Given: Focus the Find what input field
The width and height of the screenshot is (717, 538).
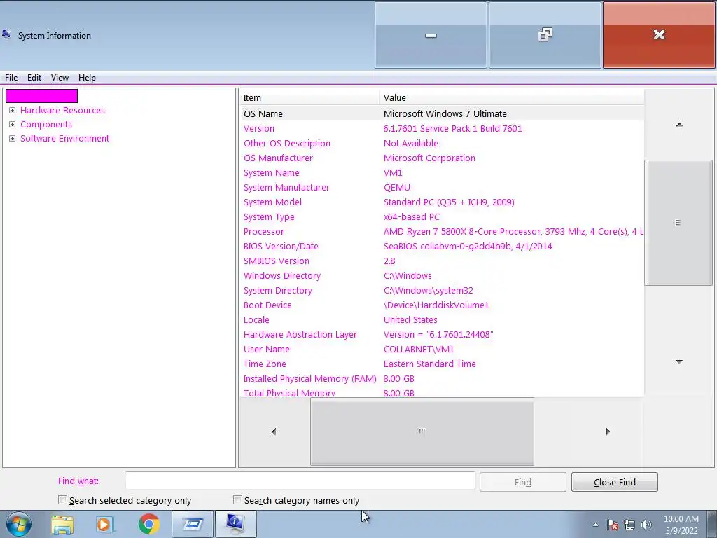Looking at the screenshot, I should (x=300, y=481).
